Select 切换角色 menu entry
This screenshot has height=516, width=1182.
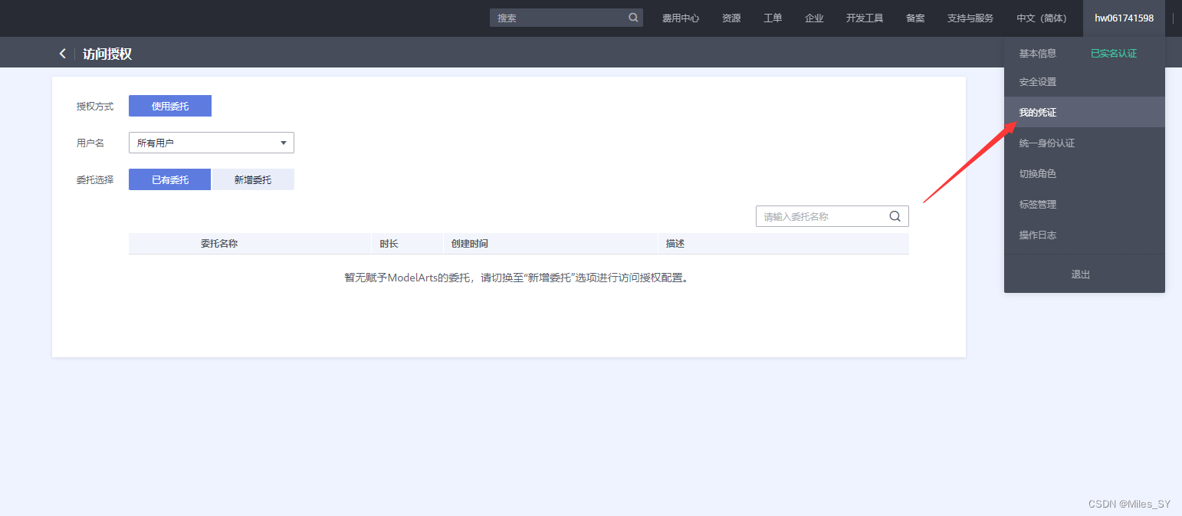pos(1085,173)
